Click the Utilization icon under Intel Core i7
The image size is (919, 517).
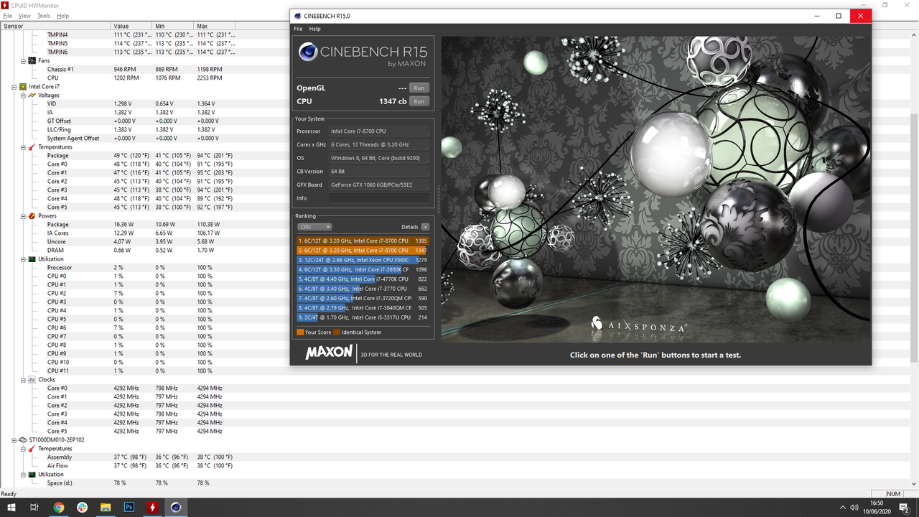[32, 258]
